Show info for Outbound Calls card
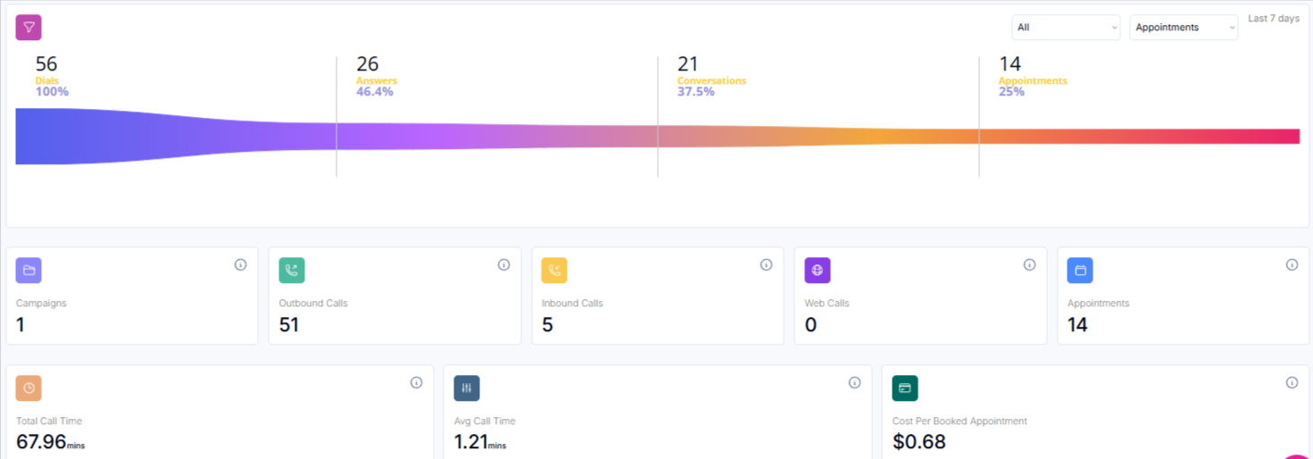 pos(503,265)
